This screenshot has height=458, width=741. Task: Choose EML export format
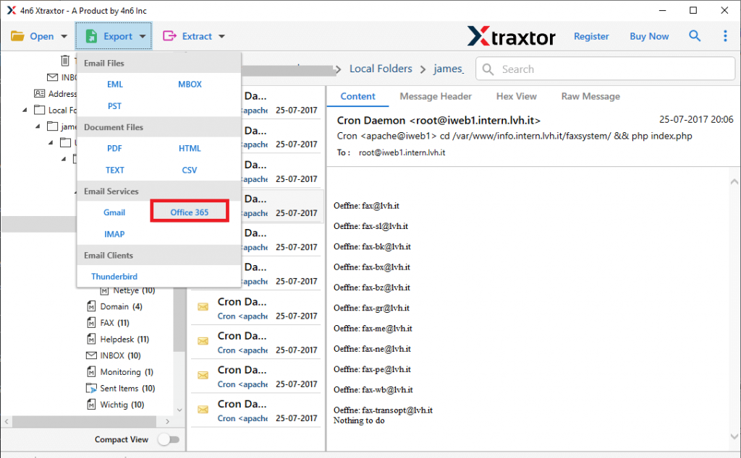(x=115, y=84)
